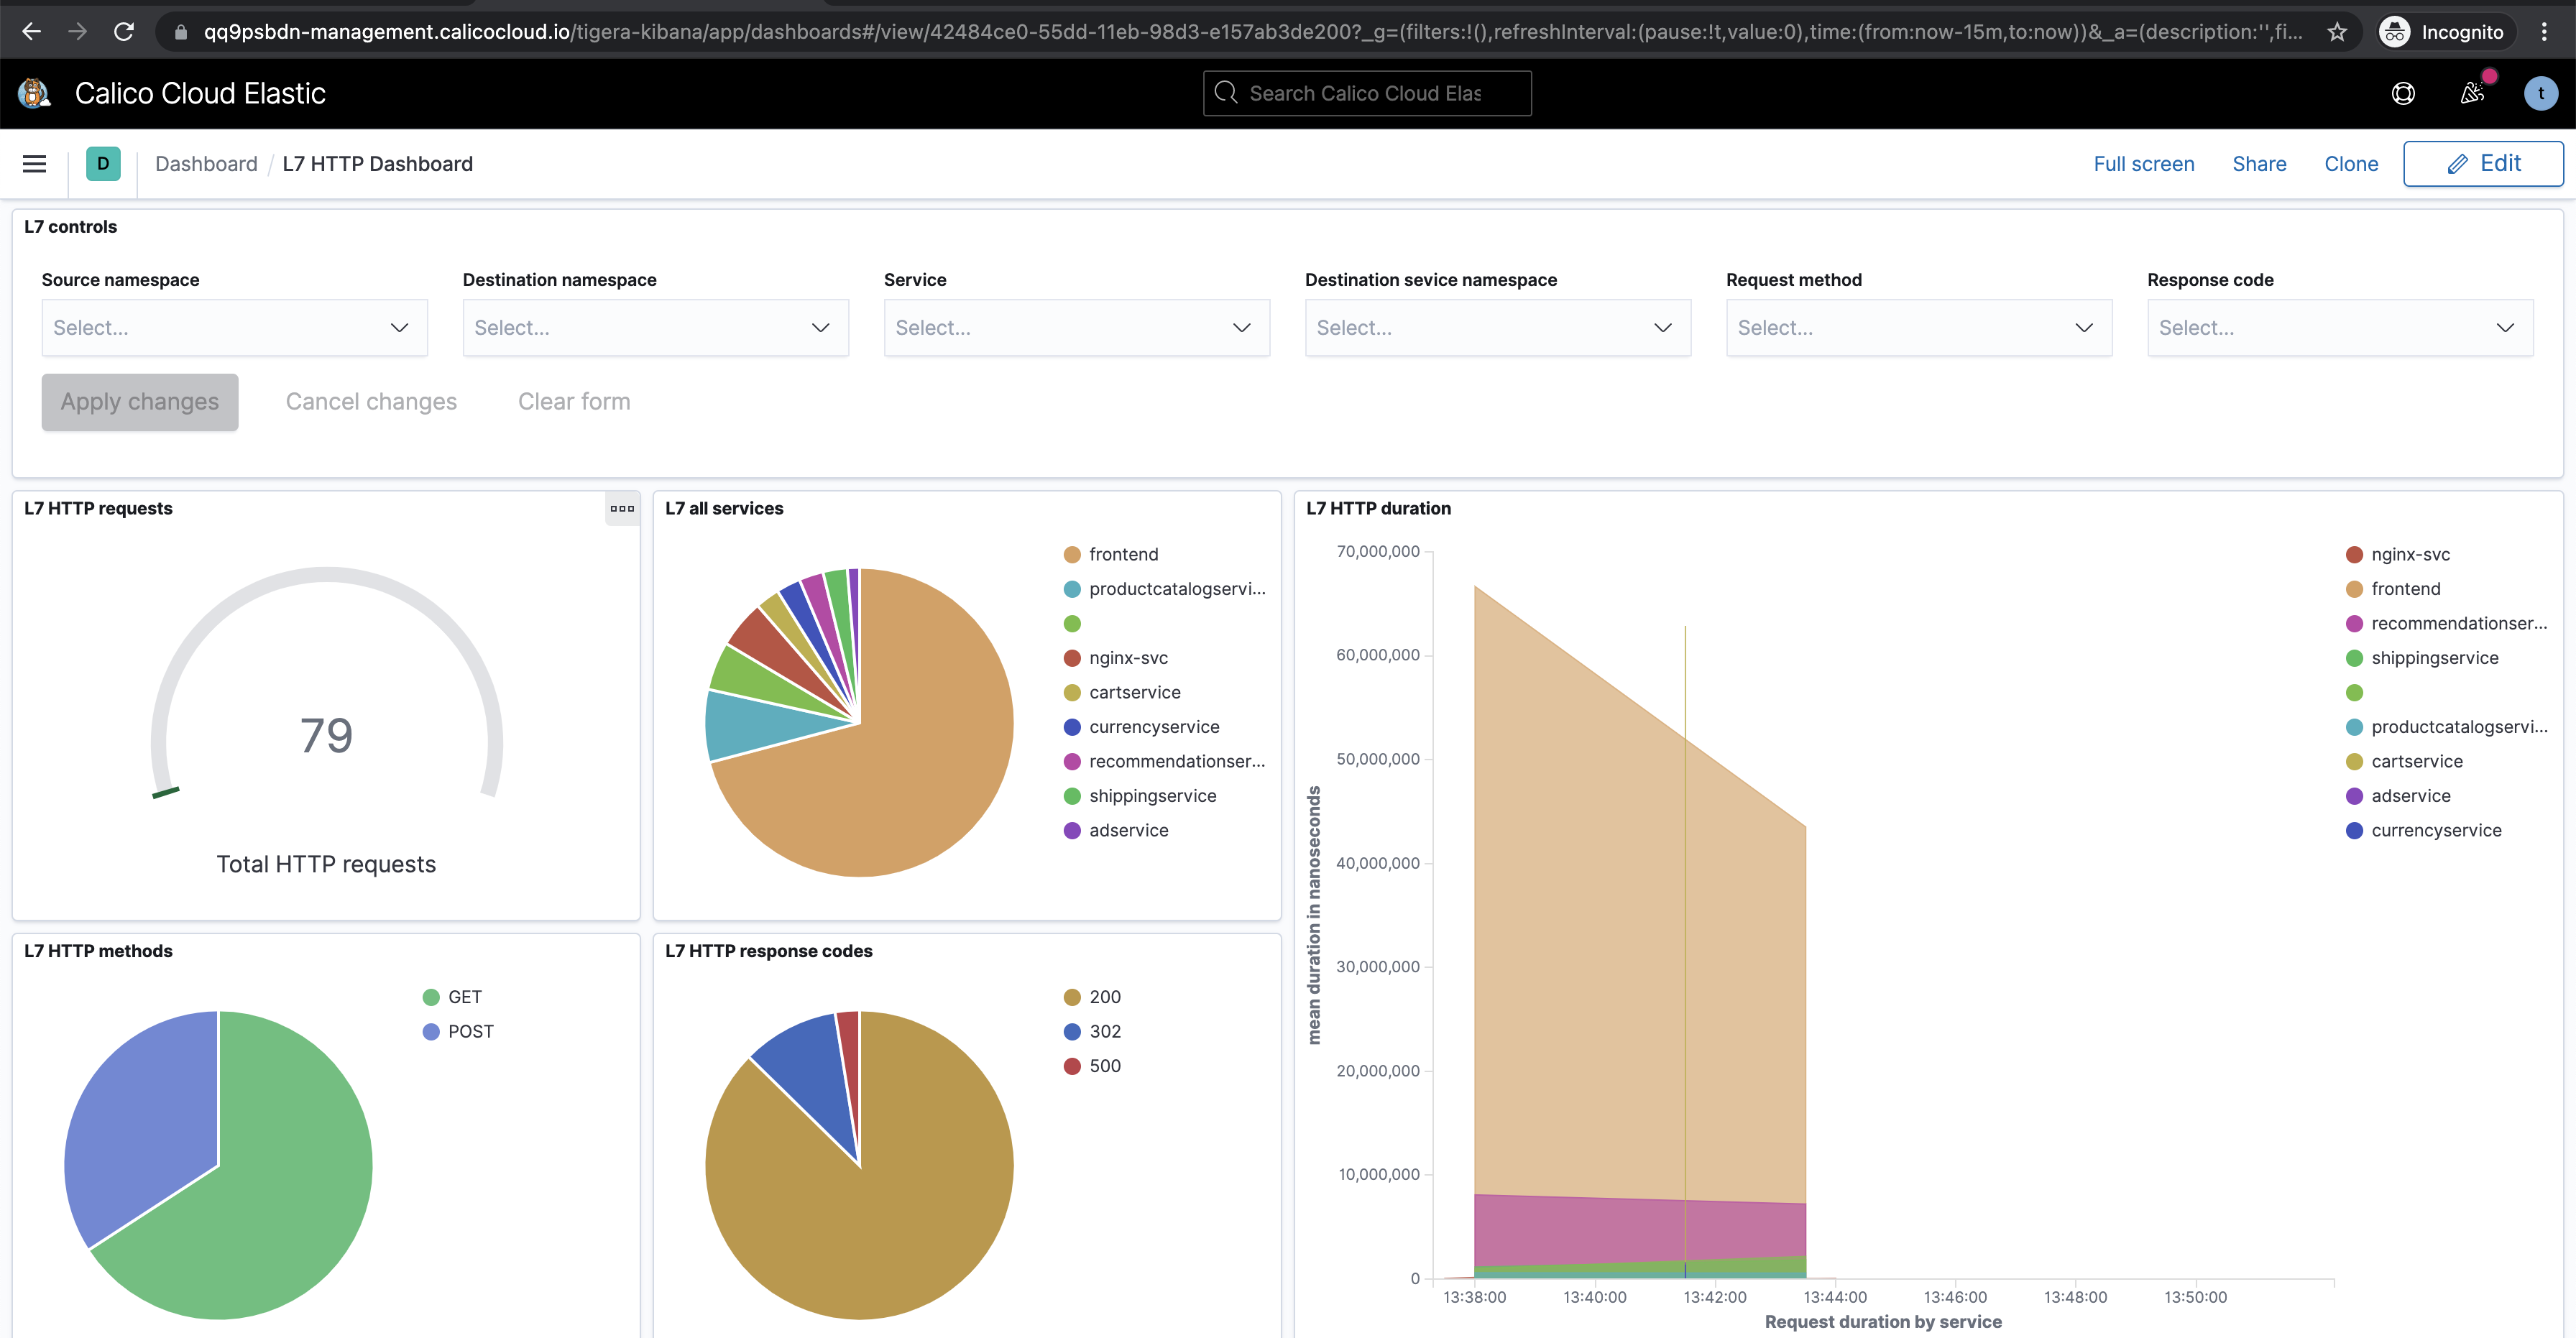Expand the Response code dropdown

[2339, 328]
